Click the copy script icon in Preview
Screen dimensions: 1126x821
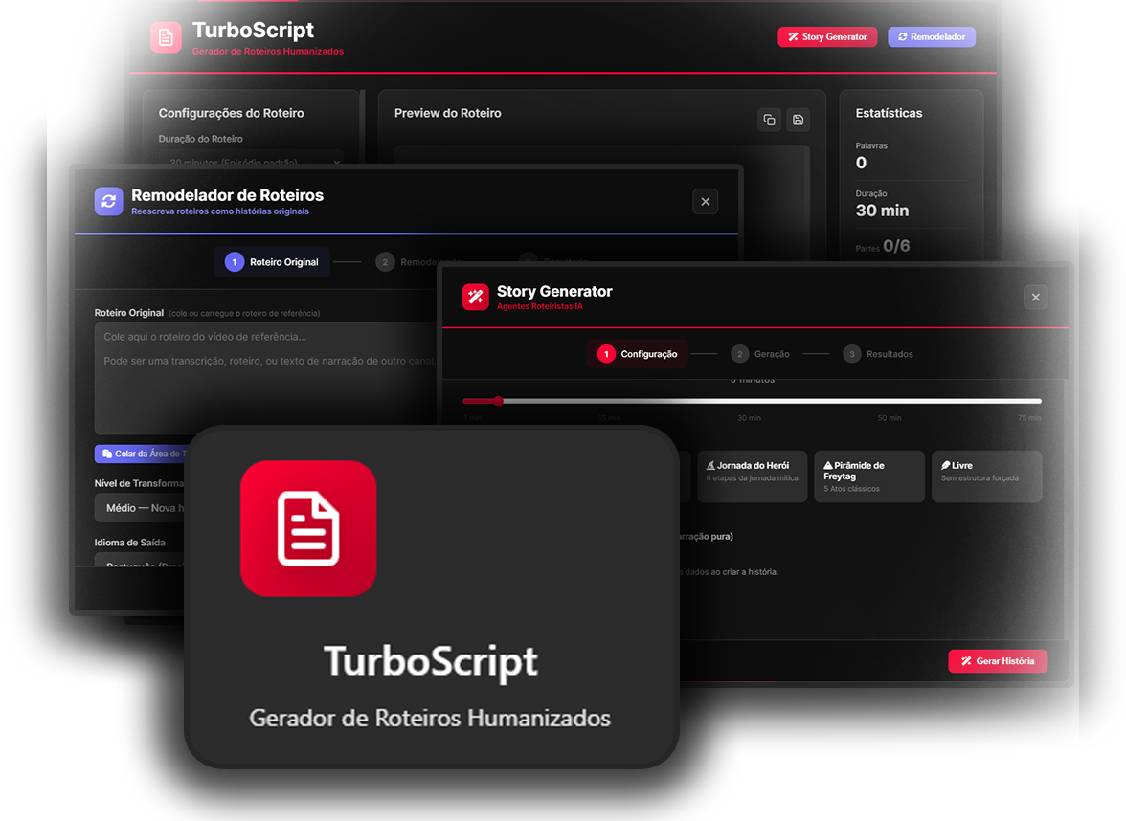[x=769, y=120]
